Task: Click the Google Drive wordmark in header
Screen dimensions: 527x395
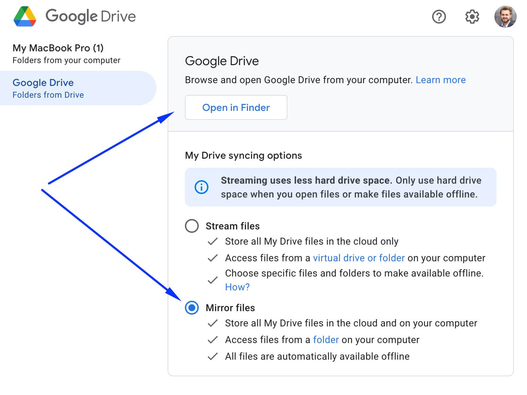Action: coord(91,16)
